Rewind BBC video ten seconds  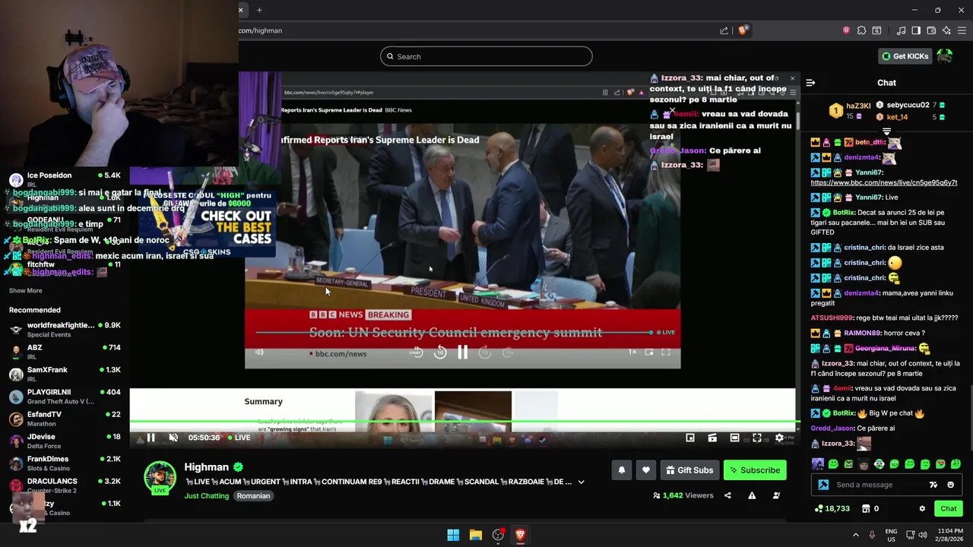pos(440,352)
